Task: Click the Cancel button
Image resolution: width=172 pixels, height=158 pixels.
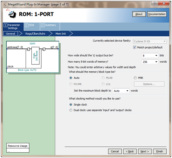Action: pos(115,151)
